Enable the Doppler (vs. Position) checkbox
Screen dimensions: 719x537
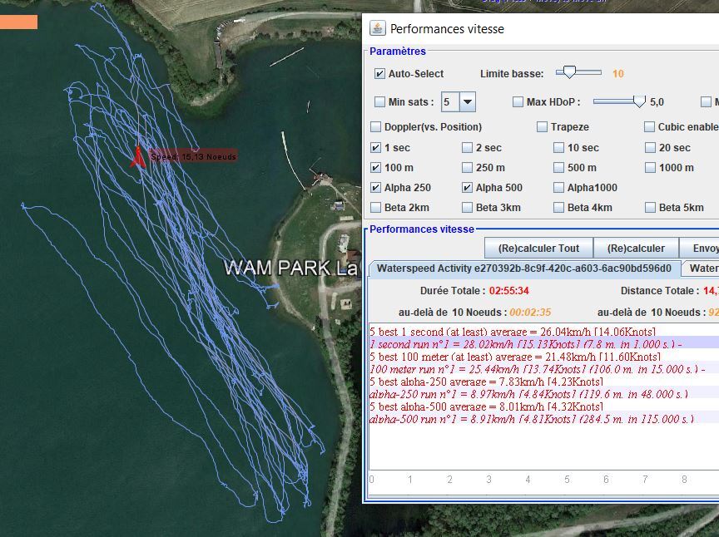[376, 127]
